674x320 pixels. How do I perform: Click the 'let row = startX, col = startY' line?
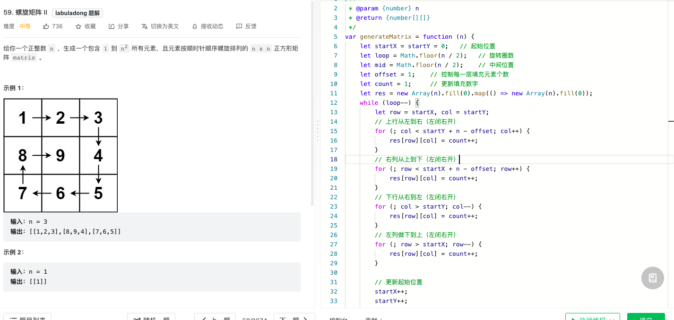pos(432,112)
